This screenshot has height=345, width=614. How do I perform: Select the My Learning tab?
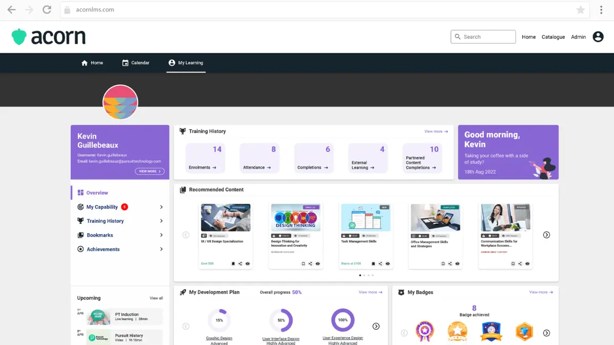[x=186, y=63]
